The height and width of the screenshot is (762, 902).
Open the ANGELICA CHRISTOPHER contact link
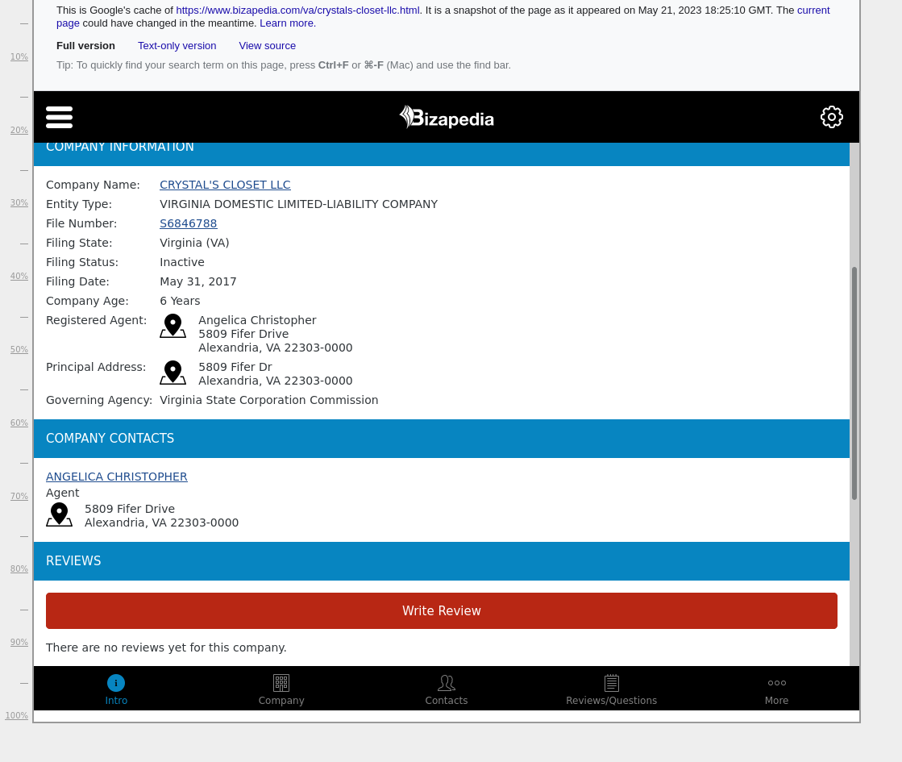click(x=117, y=477)
